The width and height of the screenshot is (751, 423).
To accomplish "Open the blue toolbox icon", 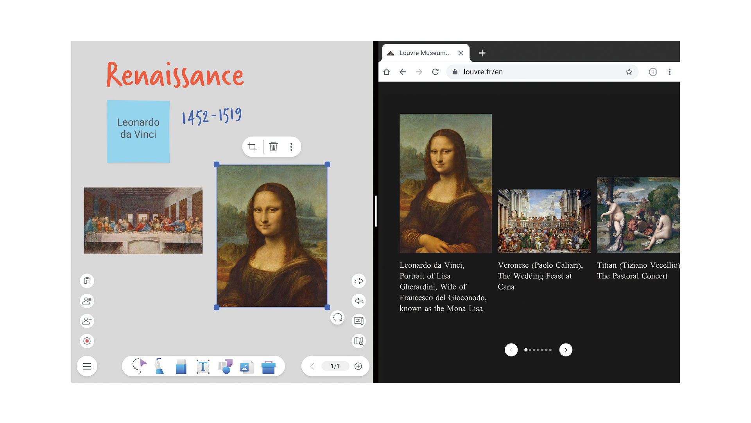I will tap(268, 367).
